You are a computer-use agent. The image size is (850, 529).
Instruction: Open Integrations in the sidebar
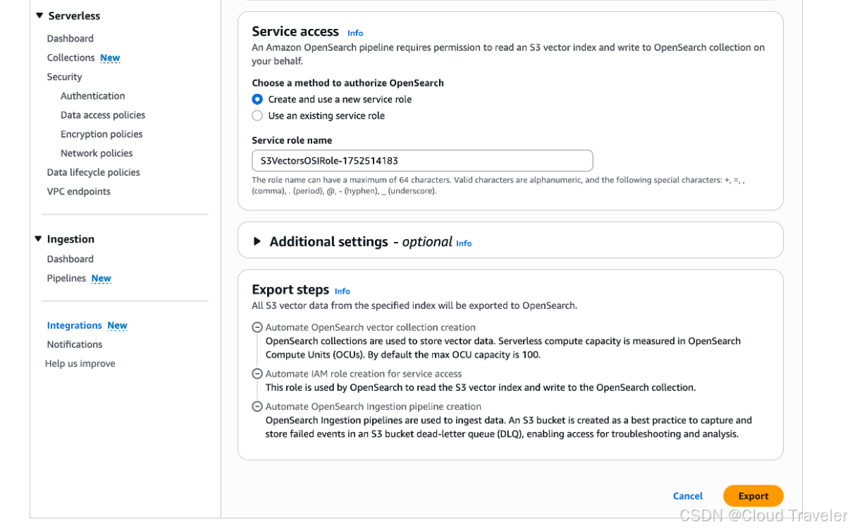[75, 325]
